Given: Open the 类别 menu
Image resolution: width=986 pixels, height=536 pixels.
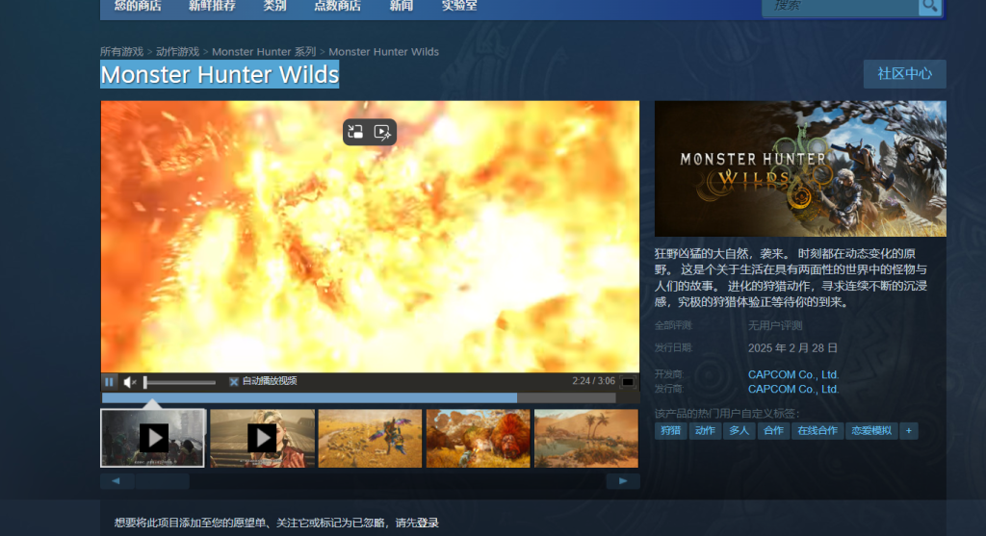Looking at the screenshot, I should [x=274, y=7].
